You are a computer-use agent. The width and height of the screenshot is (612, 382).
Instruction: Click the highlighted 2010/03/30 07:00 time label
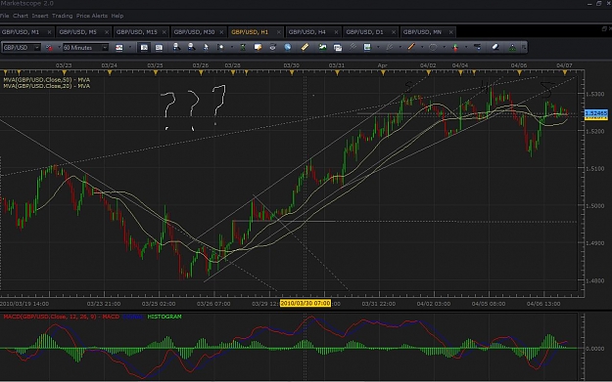(306, 303)
